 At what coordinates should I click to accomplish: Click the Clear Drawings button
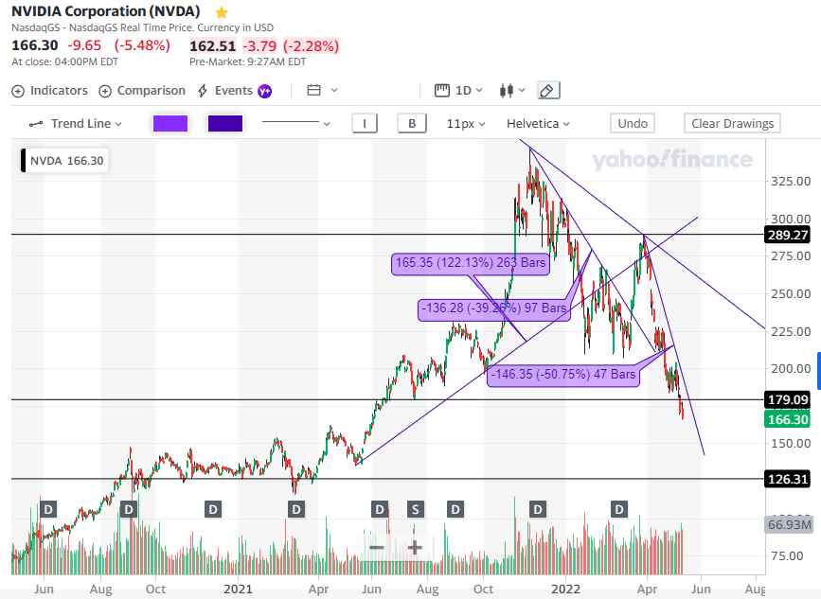tap(732, 123)
